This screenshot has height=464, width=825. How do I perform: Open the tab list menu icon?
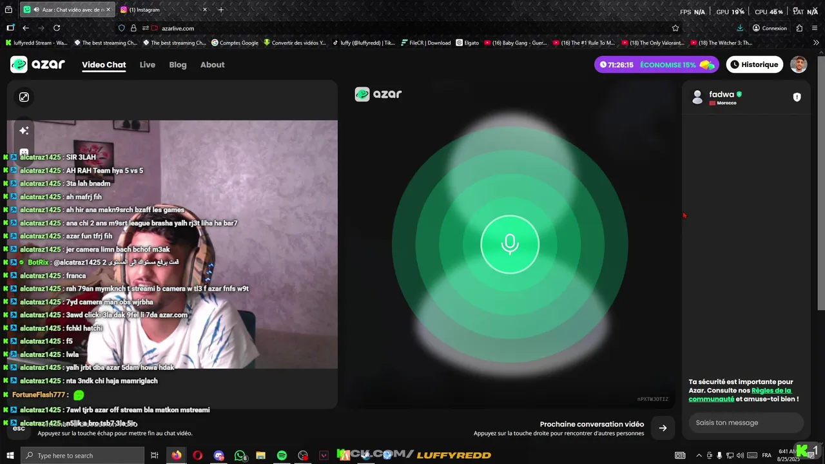point(9,10)
